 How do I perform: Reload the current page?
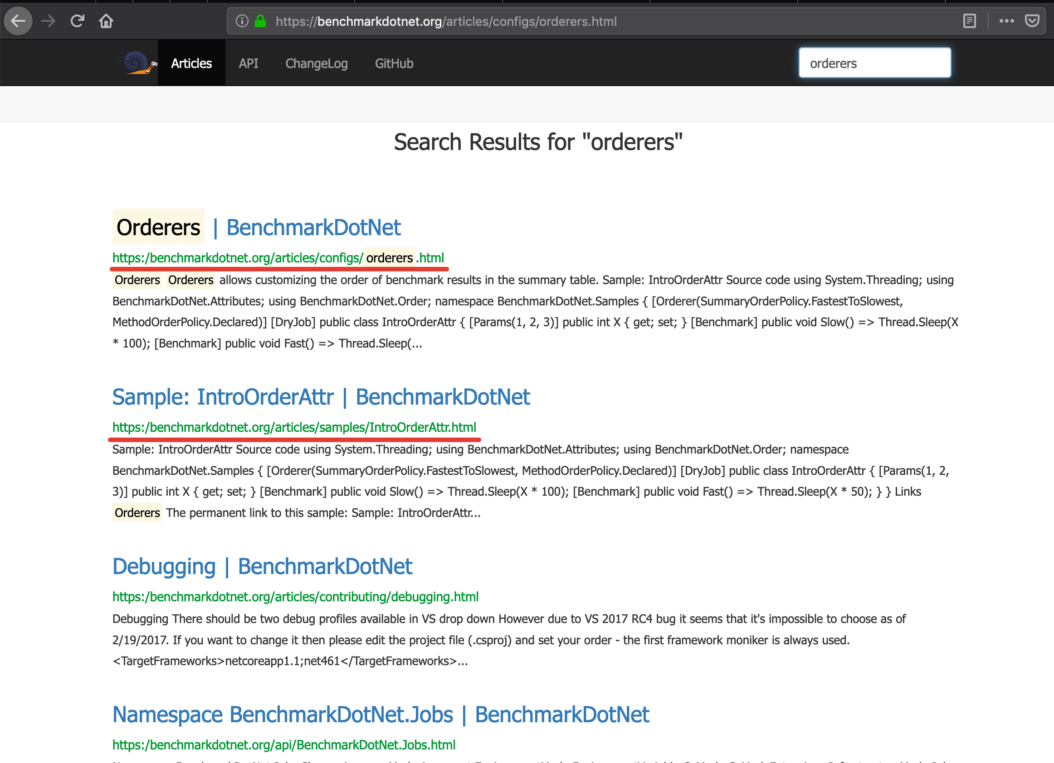[x=77, y=21]
